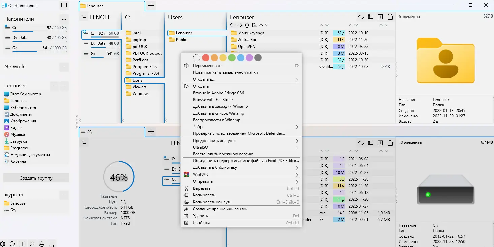The width and height of the screenshot is (494, 247).
Task: Open the breadcrumb path dropdown chevron
Action: [267, 25]
